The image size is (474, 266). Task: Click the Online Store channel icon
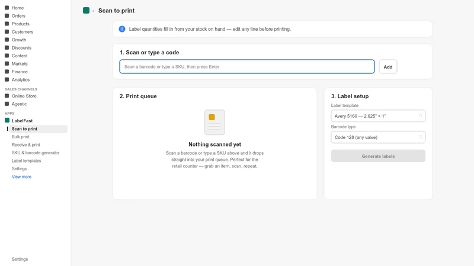pos(7,96)
